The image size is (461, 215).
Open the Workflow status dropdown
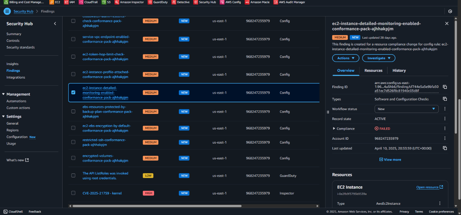click(406, 109)
